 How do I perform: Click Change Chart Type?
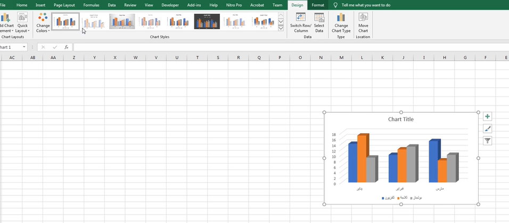pos(341,23)
